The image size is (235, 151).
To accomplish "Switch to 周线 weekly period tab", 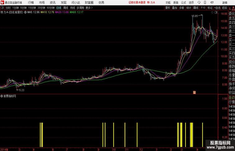I will point(66,8).
